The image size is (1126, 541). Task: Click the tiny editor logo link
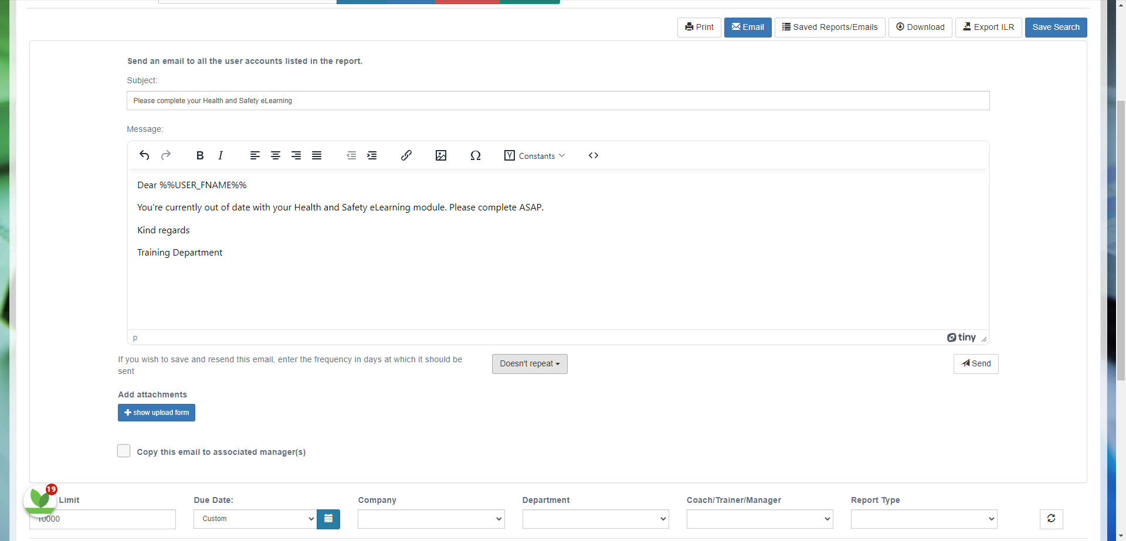[961, 338]
